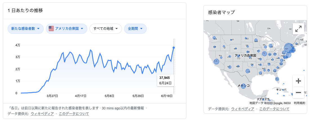This screenshot has height=121, width=310.
Task: Open the アメリカ合衆国 country dropdown
Action: click(66, 28)
